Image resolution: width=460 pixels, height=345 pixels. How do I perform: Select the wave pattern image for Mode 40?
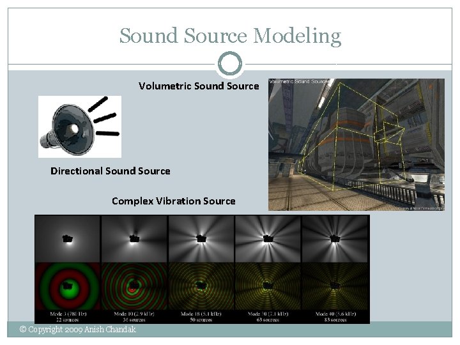[335, 286]
